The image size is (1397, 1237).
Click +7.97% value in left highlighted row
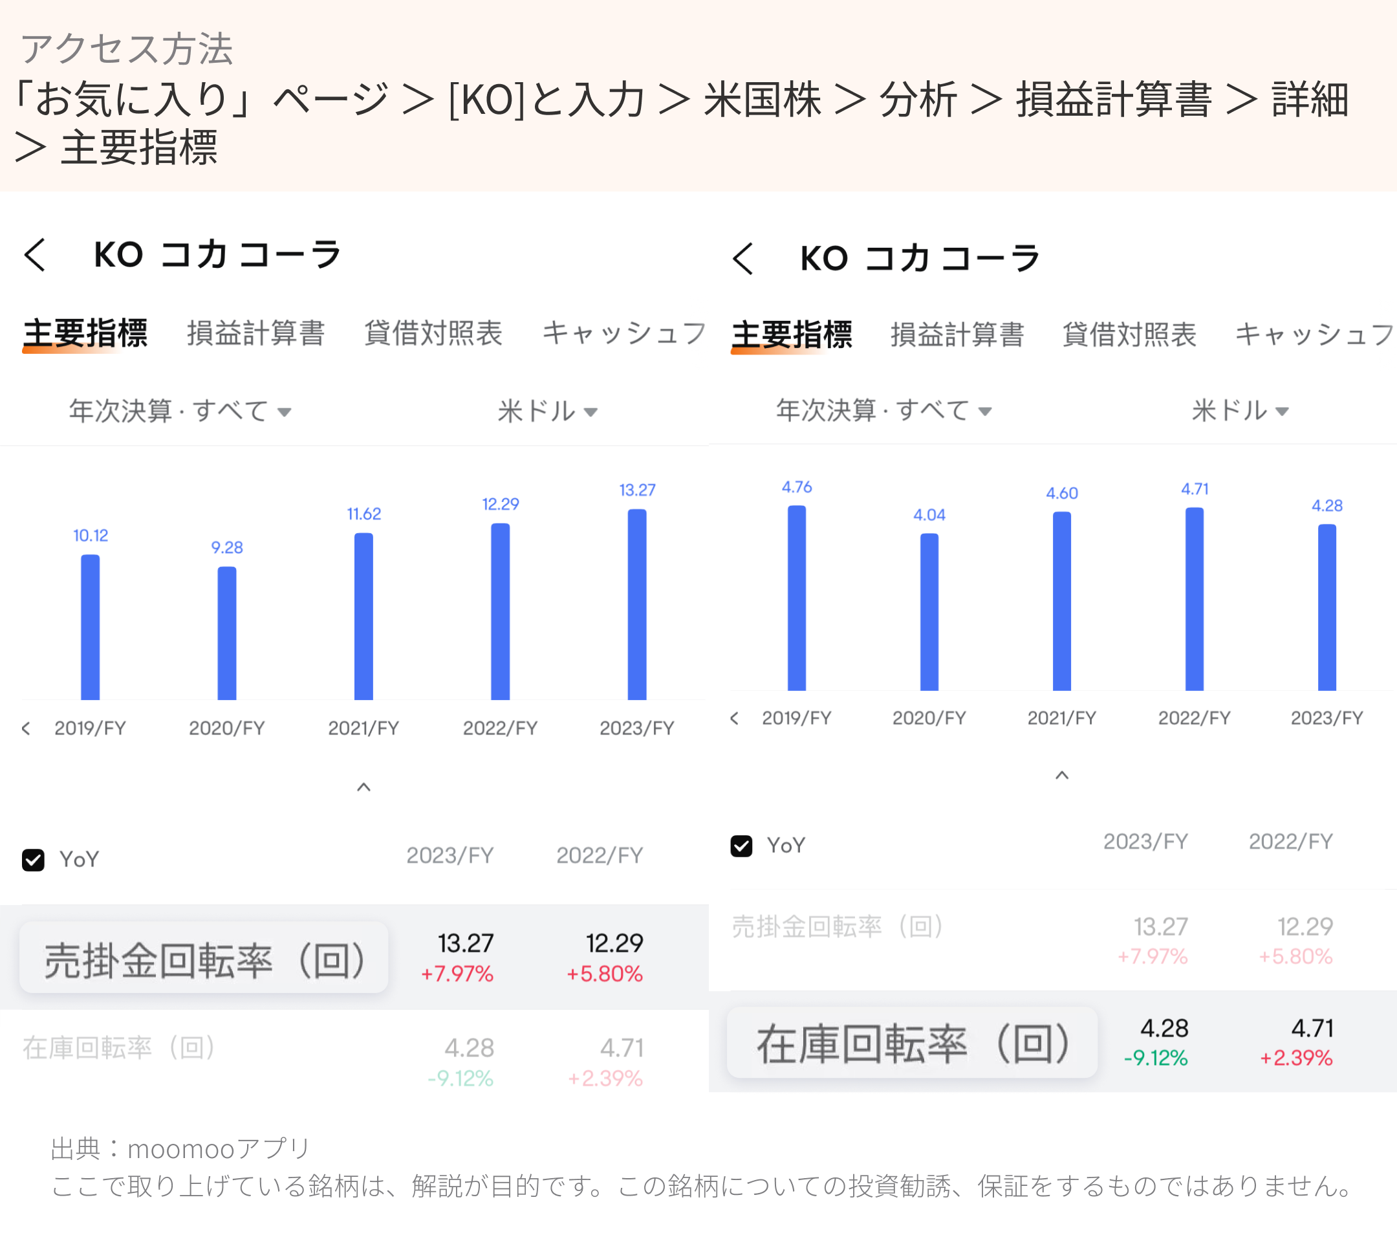pyautogui.click(x=457, y=974)
